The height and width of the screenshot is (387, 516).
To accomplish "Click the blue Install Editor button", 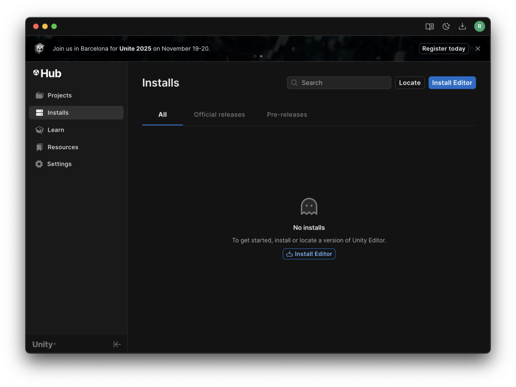I will click(x=452, y=83).
